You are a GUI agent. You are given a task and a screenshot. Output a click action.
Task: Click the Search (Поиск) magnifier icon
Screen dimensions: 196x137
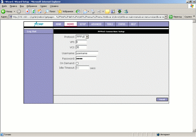(x=47, y=11)
